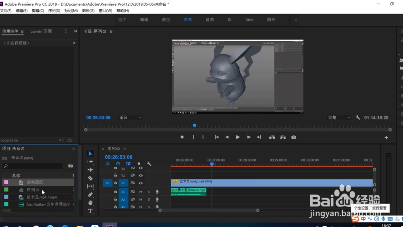The width and height of the screenshot is (403, 227).
Task: Go to In point
Action: pos(217,137)
